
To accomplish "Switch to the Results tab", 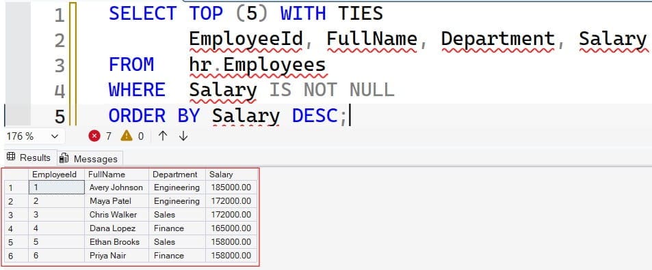I will tap(29, 157).
